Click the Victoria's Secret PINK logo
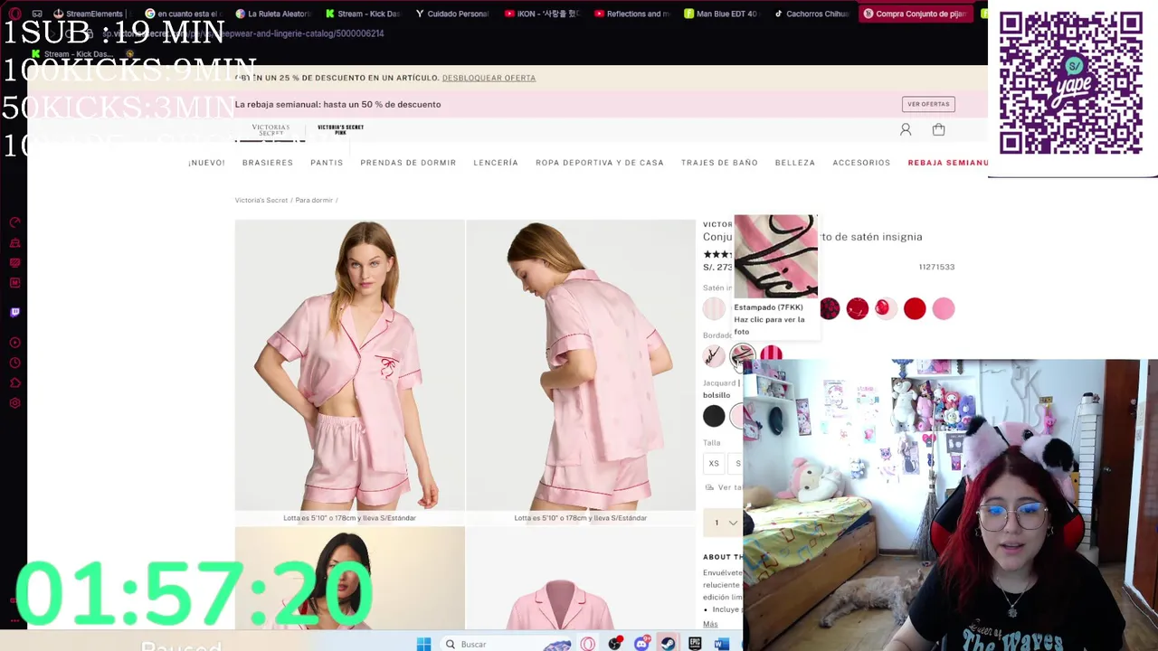This screenshot has width=1158, height=651. pyautogui.click(x=340, y=130)
